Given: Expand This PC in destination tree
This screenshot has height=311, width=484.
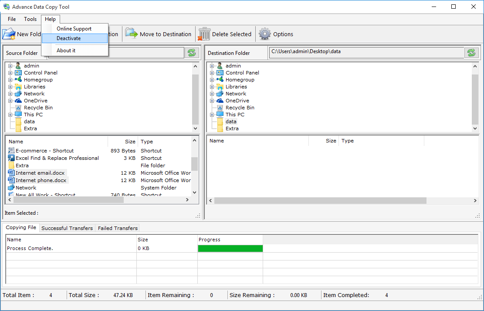Looking at the screenshot, I should click(212, 115).
